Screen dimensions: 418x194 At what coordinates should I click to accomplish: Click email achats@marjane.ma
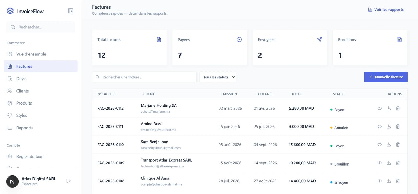(x=155, y=112)
